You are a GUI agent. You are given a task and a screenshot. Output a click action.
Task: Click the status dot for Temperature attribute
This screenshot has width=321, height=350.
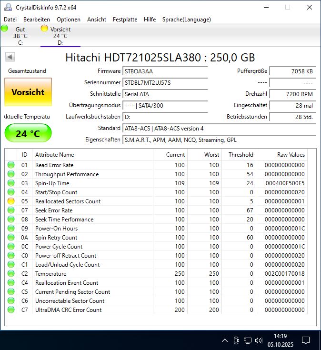[11, 273]
